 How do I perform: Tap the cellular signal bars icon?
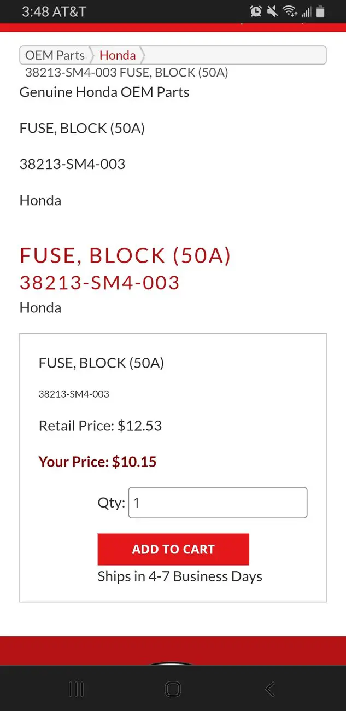point(306,11)
